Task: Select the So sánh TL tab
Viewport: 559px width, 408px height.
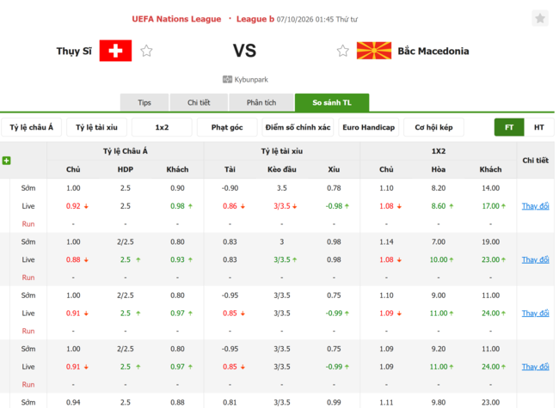Action: click(x=332, y=102)
